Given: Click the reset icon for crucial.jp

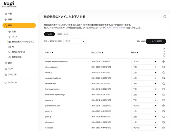Looking at the screenshot, I should click(163, 72).
